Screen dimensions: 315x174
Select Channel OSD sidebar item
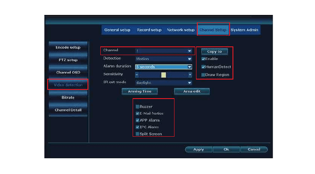[68, 72]
